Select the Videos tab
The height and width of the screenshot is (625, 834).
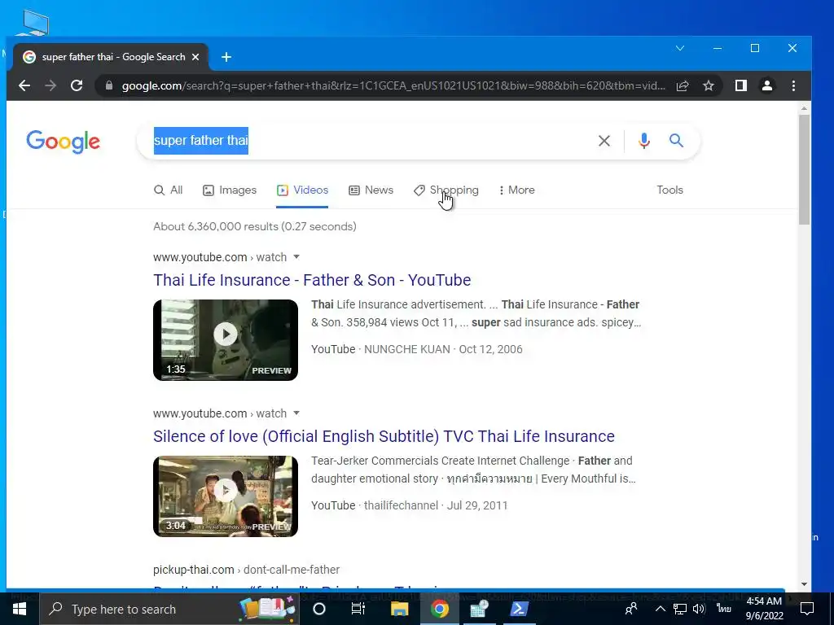point(302,190)
